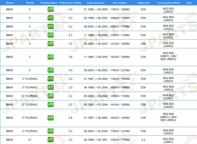Viewport: 197px width, 144px height.
Task: Click fuel icon in 5 TOURING 3.0 row
Action: pyautogui.click(x=50, y=131)
